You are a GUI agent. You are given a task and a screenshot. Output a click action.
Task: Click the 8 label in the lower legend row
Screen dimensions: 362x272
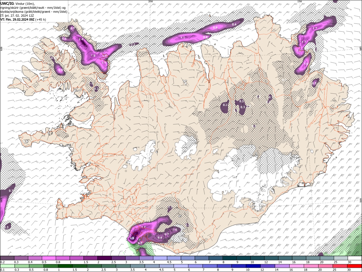(218, 270)
